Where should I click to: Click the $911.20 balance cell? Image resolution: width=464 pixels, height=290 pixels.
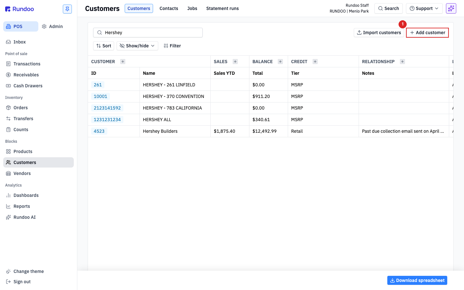point(268,96)
